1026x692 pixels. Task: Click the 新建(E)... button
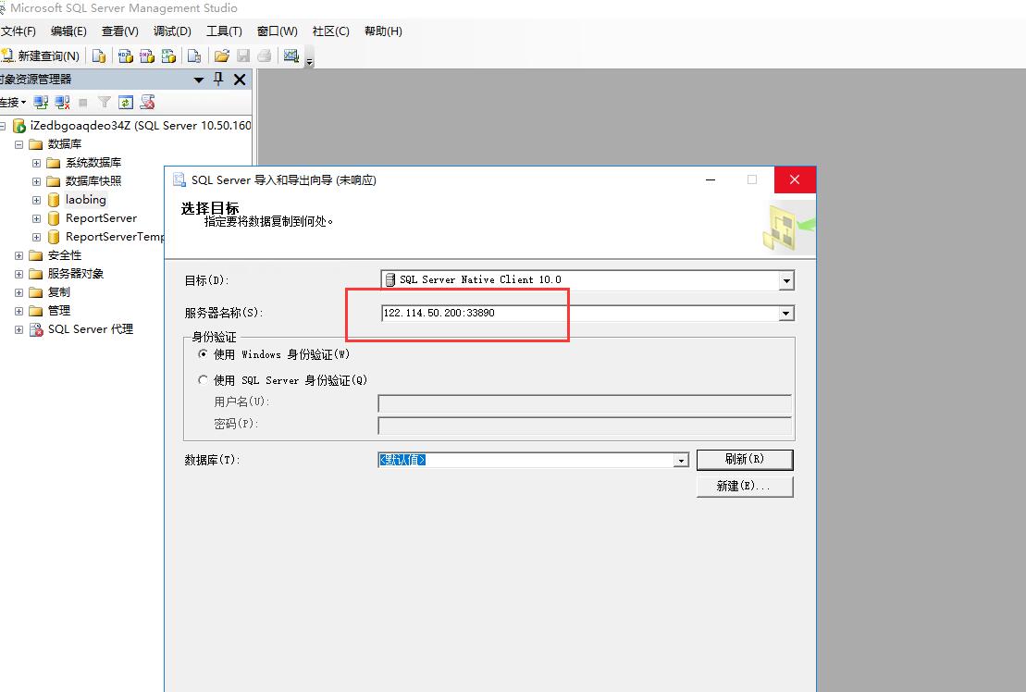coord(745,486)
